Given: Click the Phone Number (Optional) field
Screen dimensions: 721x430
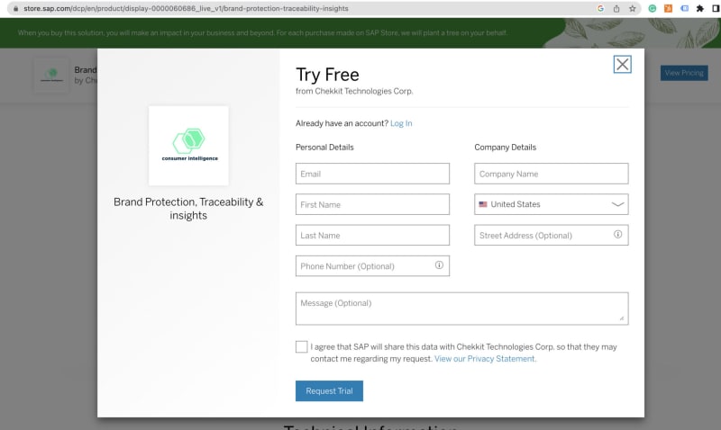Looking at the screenshot, I should click(372, 266).
